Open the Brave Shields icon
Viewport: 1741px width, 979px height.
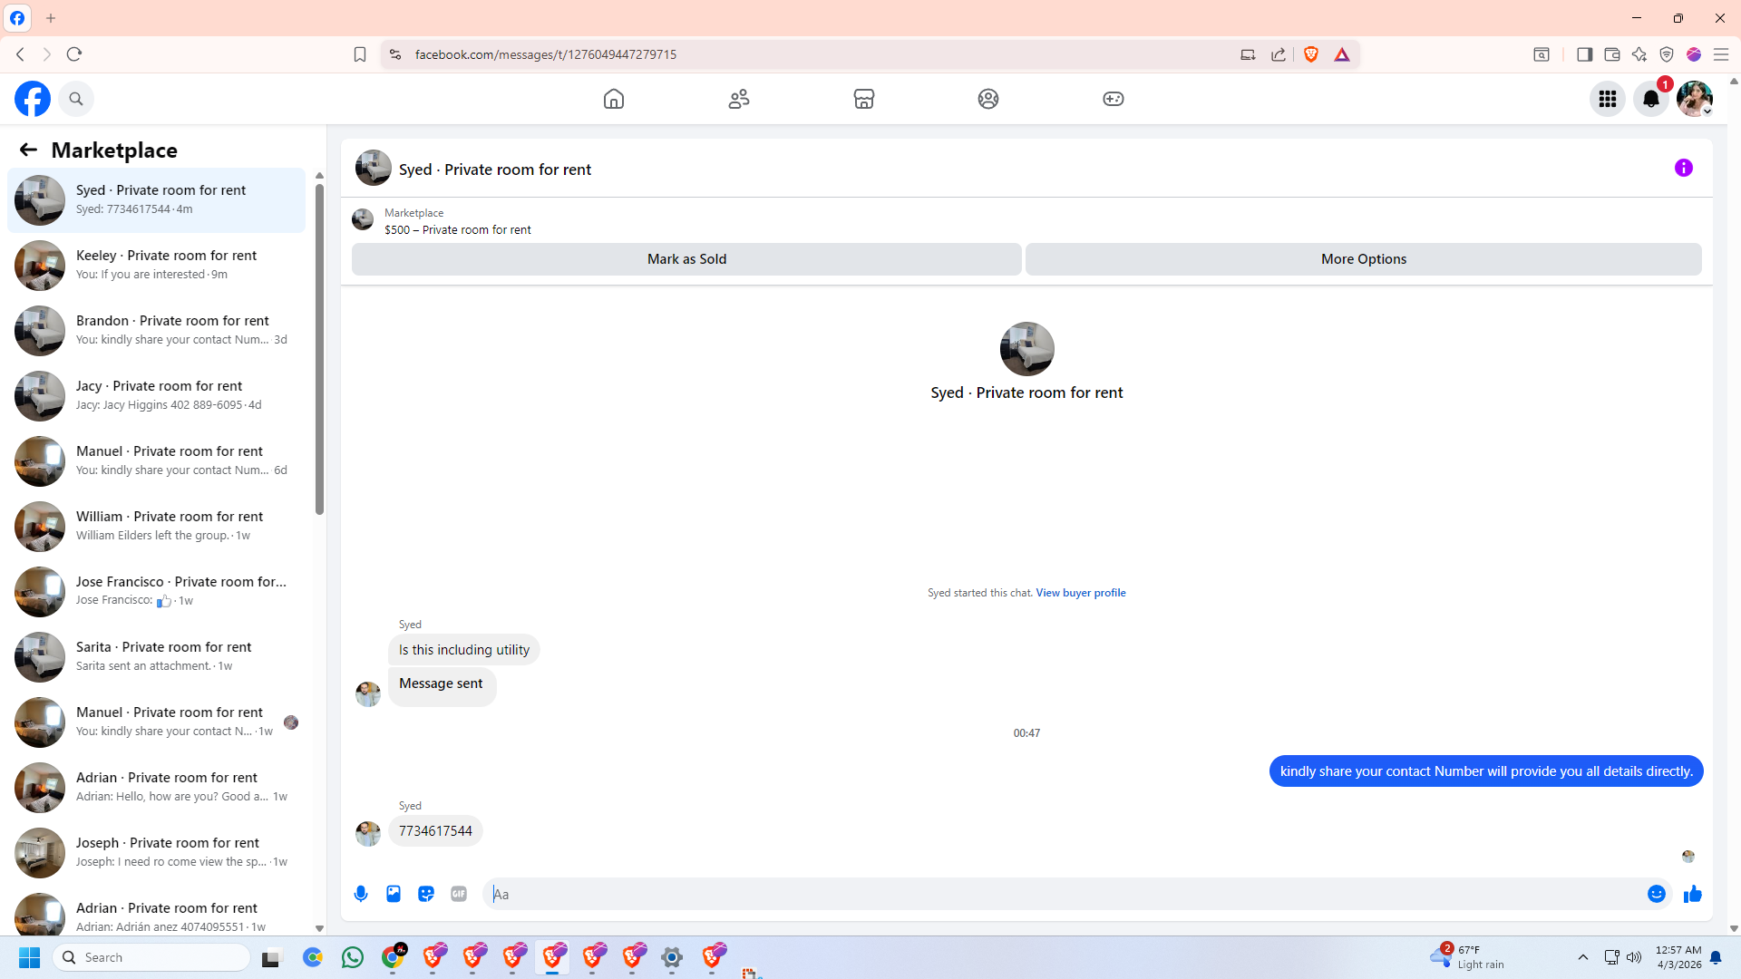point(1311,54)
